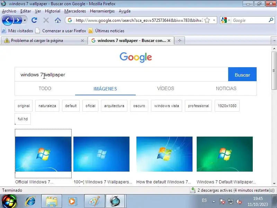Apply the arquitectura filter chip
The height and width of the screenshot is (208, 277).
(114, 106)
